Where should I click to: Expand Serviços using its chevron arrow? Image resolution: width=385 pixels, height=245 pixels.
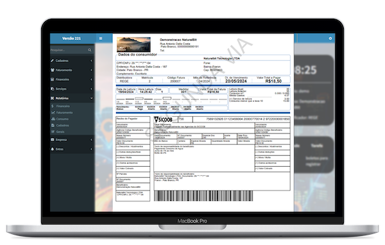coord(91,89)
